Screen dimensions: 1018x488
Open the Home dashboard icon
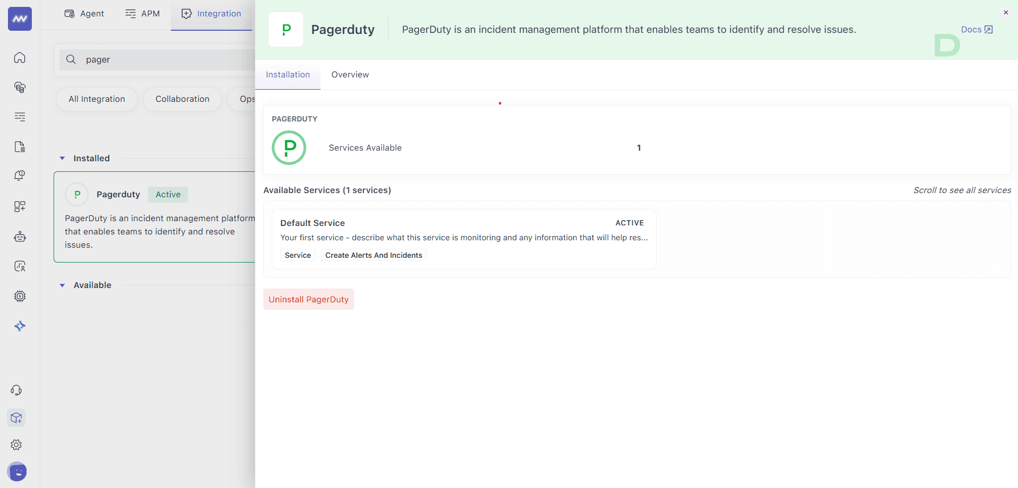(20, 58)
